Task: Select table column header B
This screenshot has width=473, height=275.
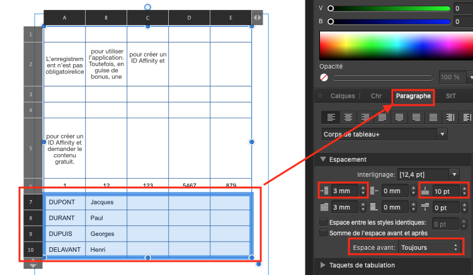Action: [106, 18]
